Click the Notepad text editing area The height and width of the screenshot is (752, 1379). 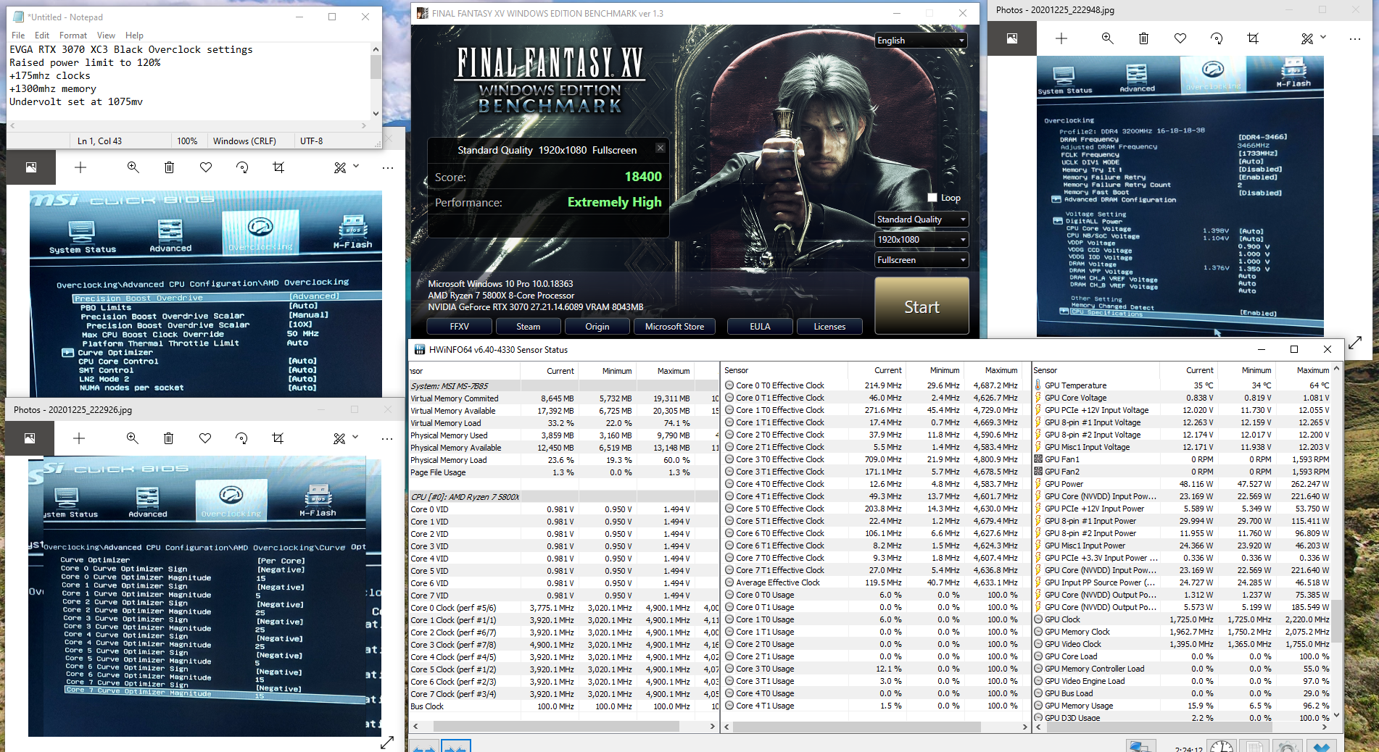pos(189,80)
